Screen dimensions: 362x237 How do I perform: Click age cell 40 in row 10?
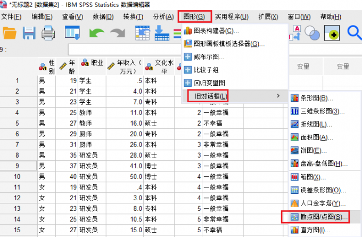click(x=67, y=176)
